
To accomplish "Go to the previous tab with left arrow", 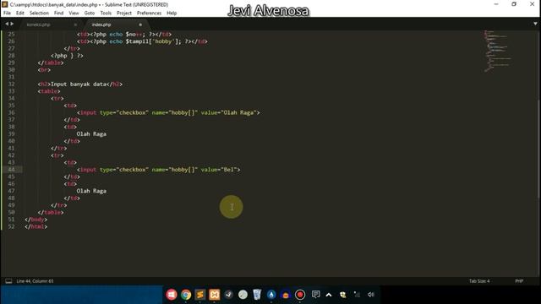I will click(6, 24).
